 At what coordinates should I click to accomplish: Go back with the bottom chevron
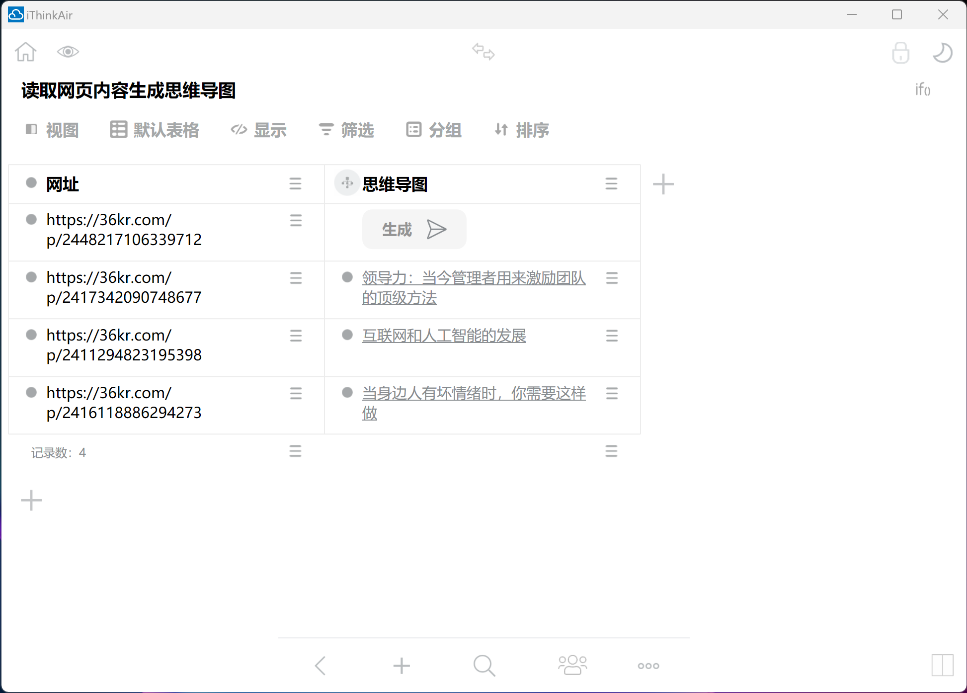click(x=321, y=666)
